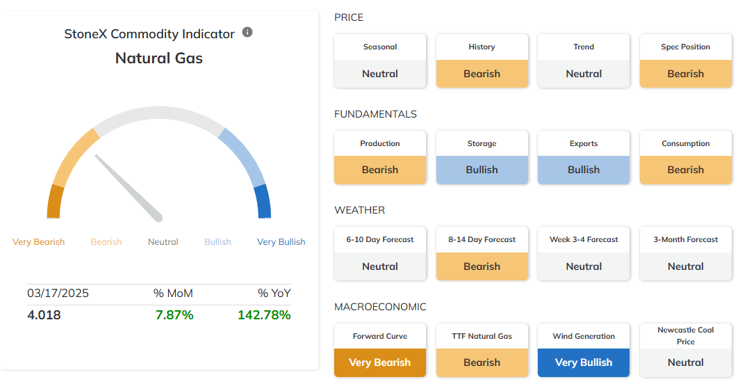Click the 'Very Bullish' gauge legend label

click(281, 242)
